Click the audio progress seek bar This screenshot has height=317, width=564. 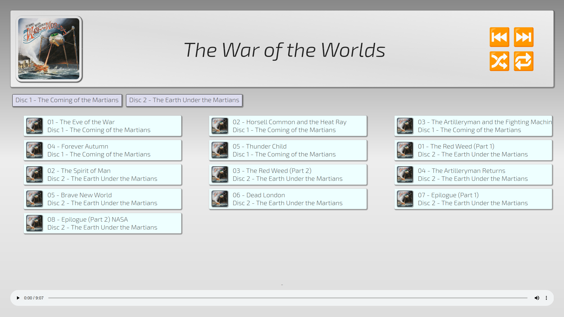[x=288, y=298]
